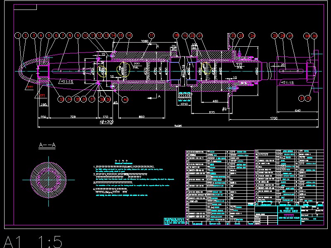Select the 160 dimension text

point(44,105)
